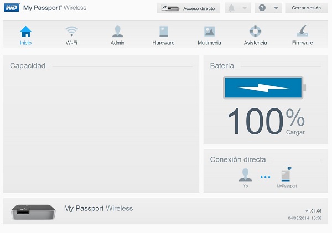Select the Asistencia tab label

tap(255, 43)
